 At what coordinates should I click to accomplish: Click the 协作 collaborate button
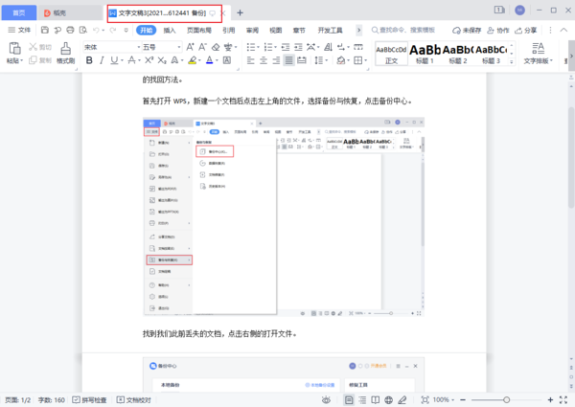point(497,30)
